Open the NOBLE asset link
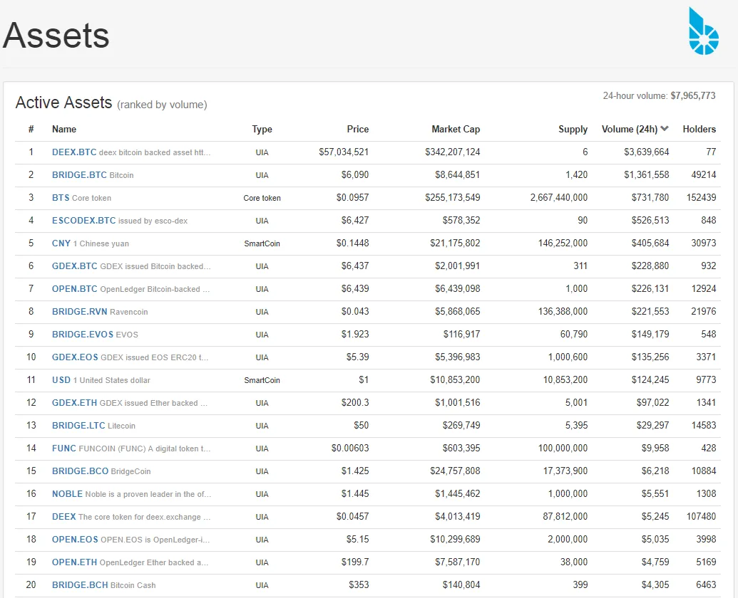The width and height of the screenshot is (738, 598). point(67,494)
